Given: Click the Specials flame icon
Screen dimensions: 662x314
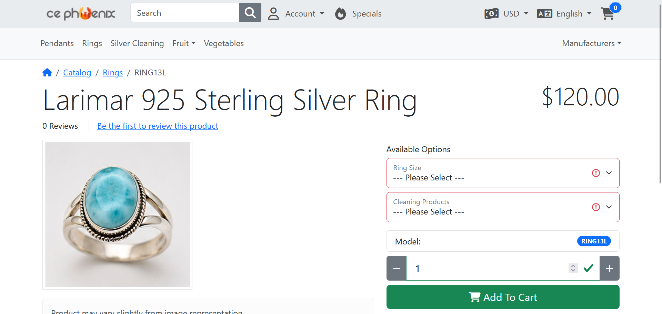Looking at the screenshot, I should pyautogui.click(x=340, y=14).
